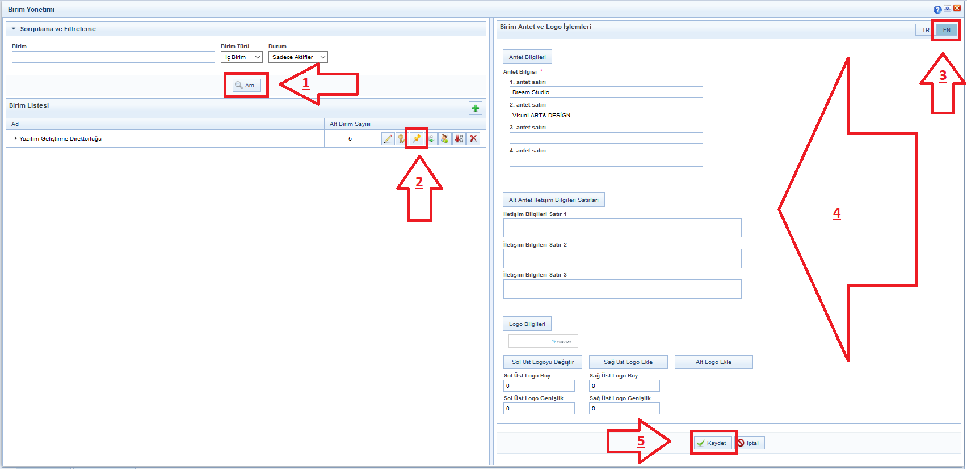Click the pencil edit icon for Yazılım Geliştirme Direktörlüğü
Screen dimensions: 967x471
tap(388, 139)
